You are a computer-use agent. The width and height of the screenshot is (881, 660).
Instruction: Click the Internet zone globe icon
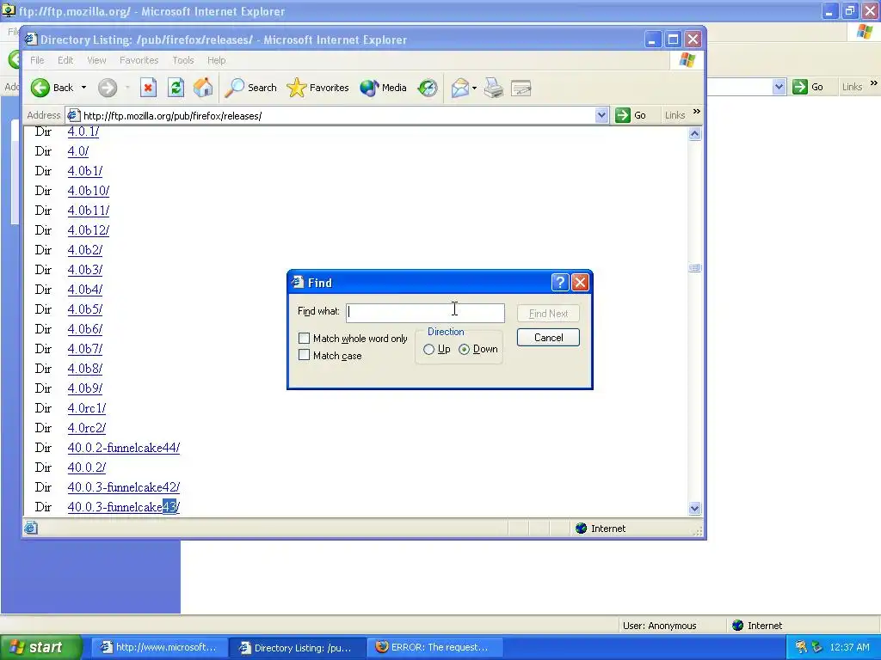pyautogui.click(x=581, y=529)
